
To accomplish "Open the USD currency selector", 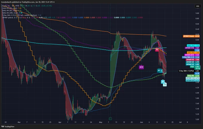I will click(198, 6).
